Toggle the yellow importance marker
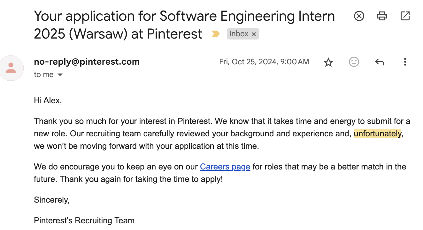Image resolution: width=423 pixels, height=230 pixels. coord(216,34)
